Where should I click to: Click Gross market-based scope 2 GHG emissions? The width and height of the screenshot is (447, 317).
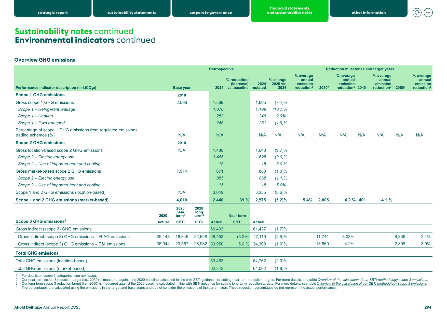58,171
